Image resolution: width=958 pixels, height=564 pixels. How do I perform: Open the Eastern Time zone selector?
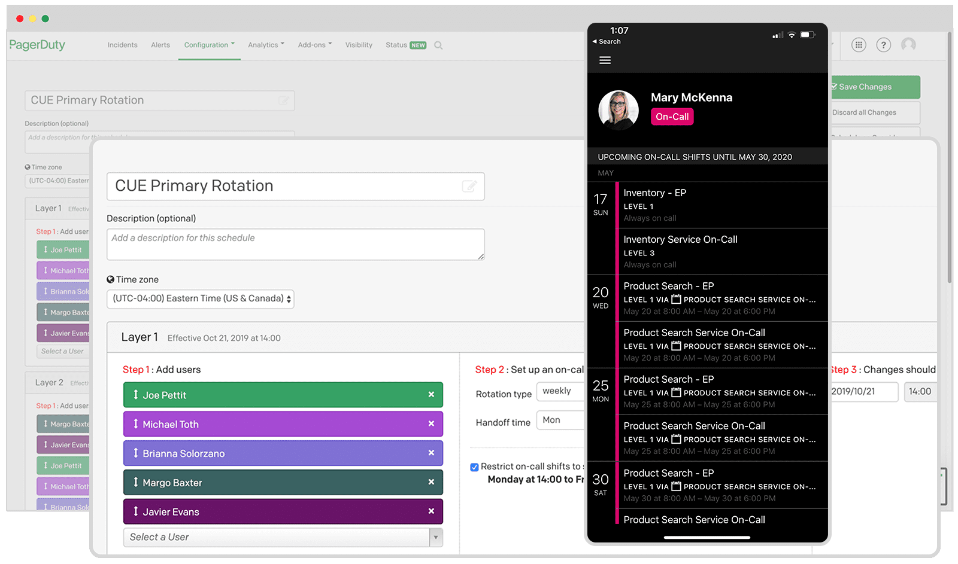click(200, 298)
